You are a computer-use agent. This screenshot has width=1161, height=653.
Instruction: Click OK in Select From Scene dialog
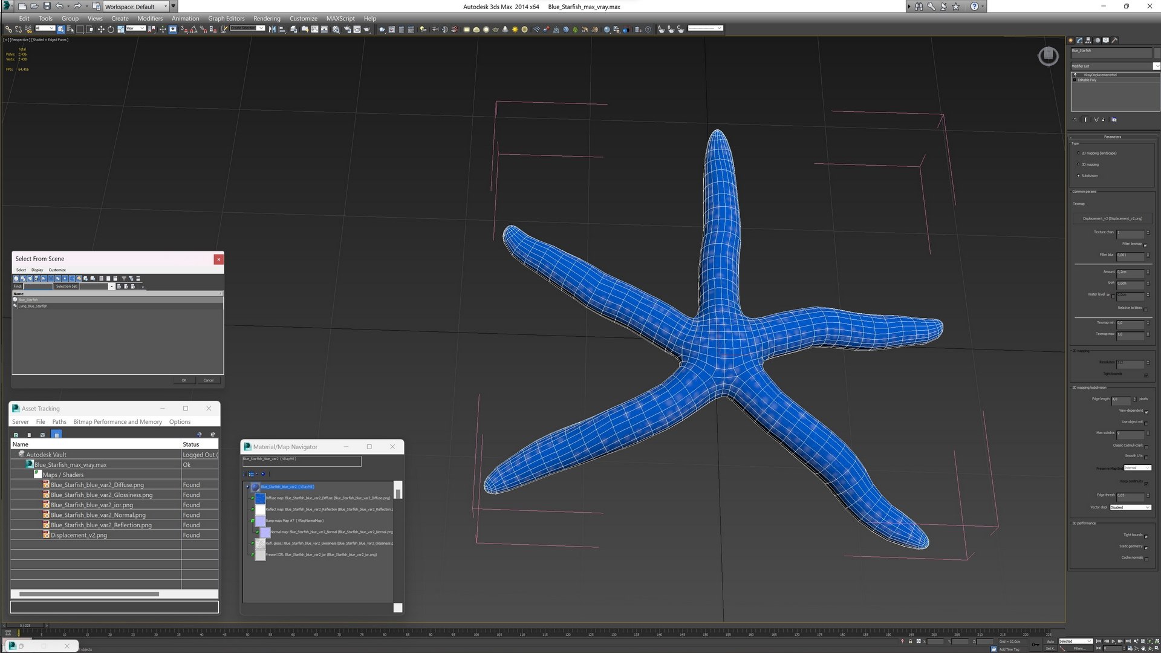point(184,380)
